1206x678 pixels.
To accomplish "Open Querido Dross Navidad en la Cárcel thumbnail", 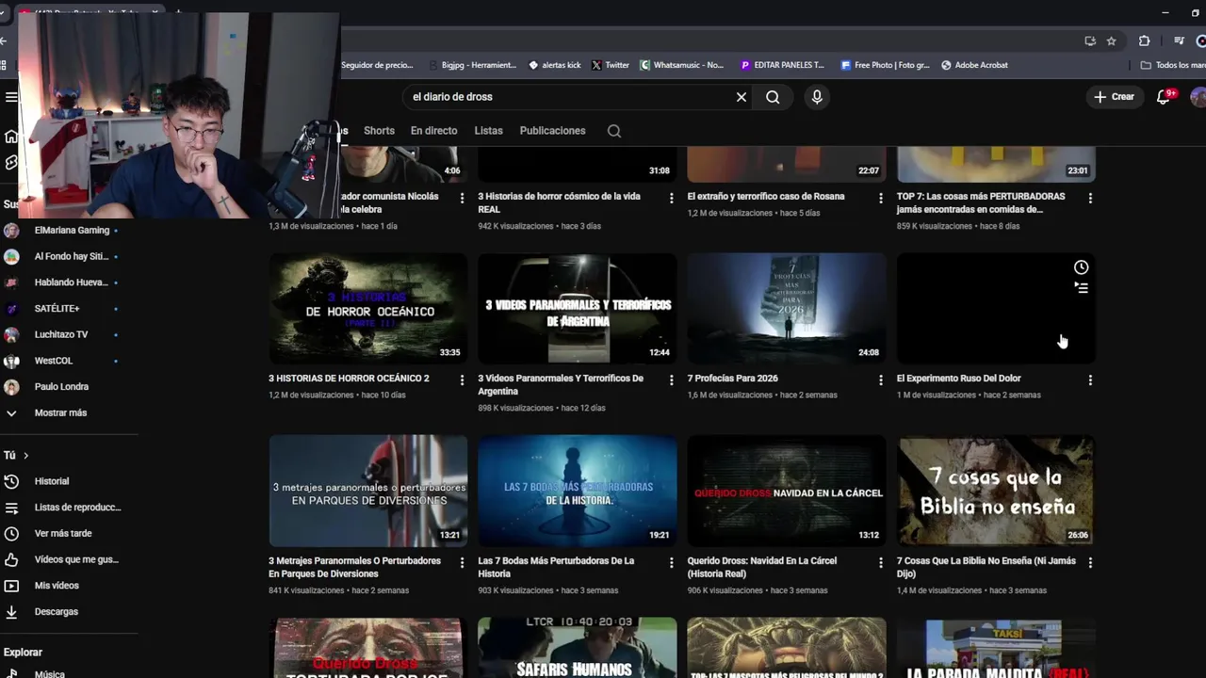I will coord(787,491).
